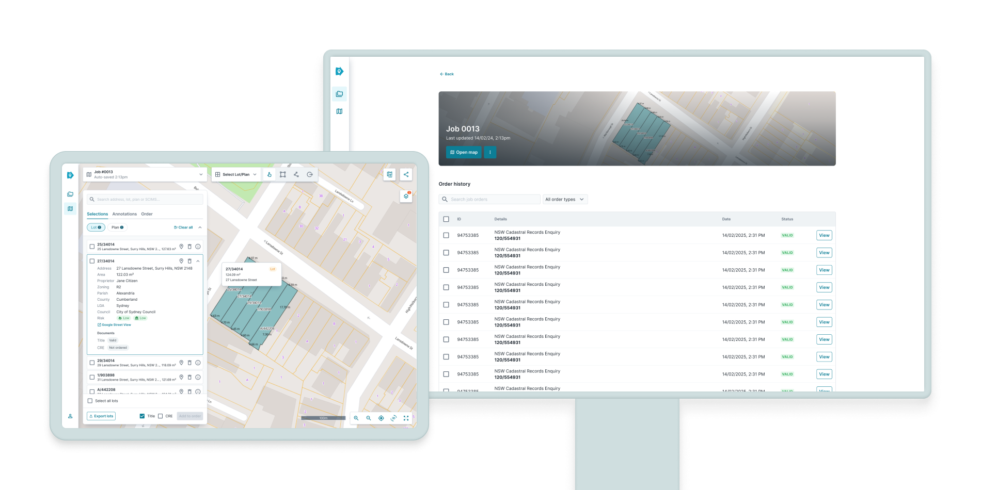Tick the checkbox for lot 25/34014
This screenshot has height=490, width=981.
tap(92, 247)
